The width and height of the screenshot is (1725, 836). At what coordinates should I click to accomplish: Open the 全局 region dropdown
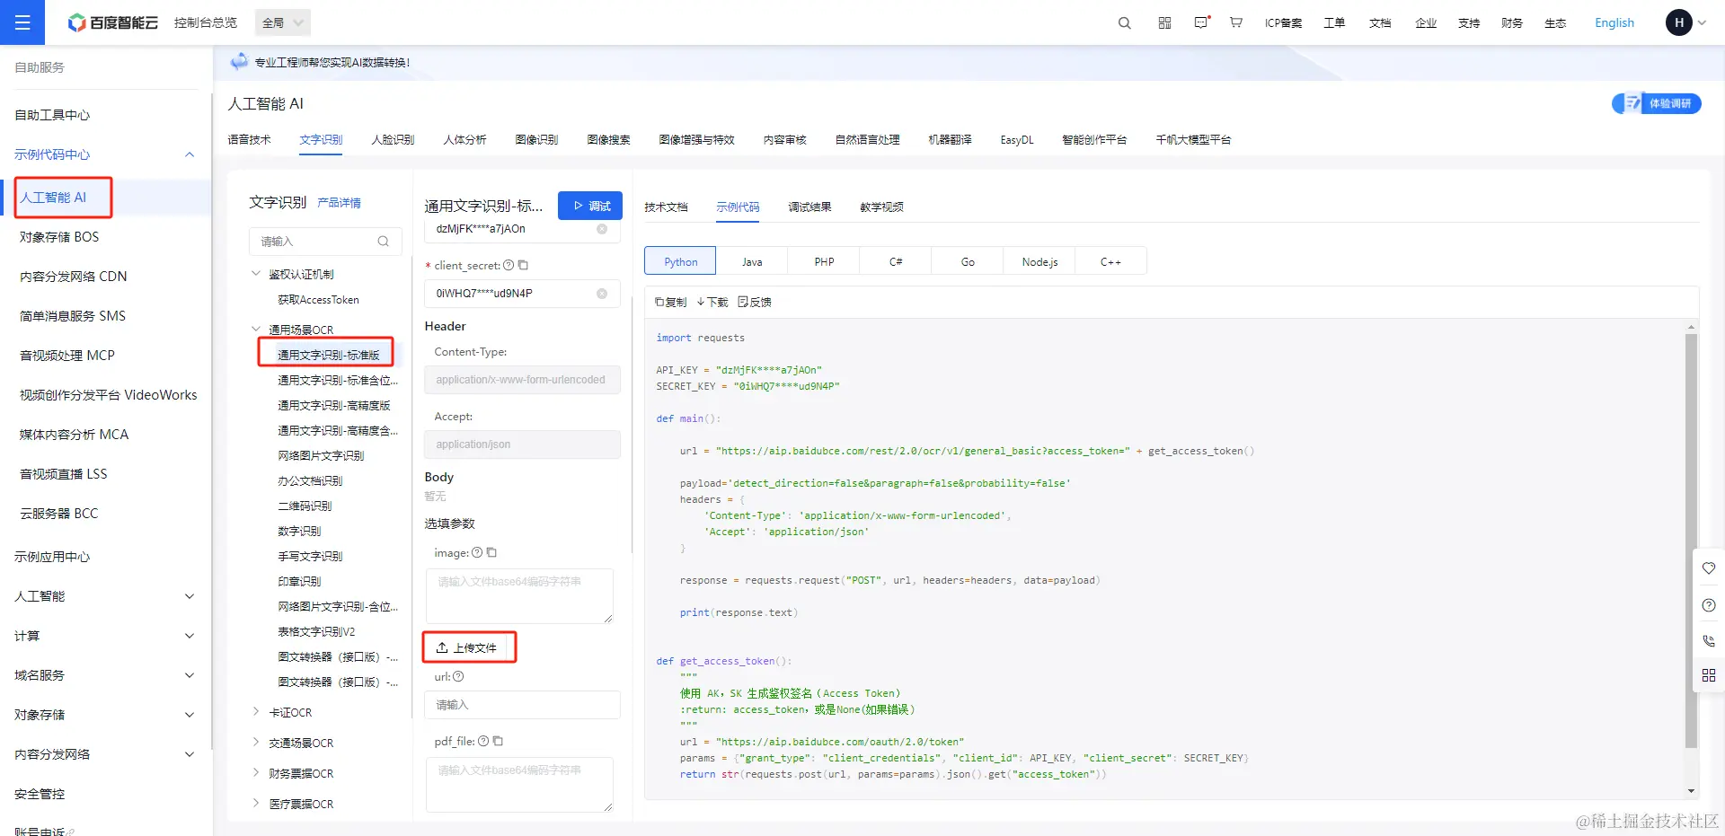(283, 22)
